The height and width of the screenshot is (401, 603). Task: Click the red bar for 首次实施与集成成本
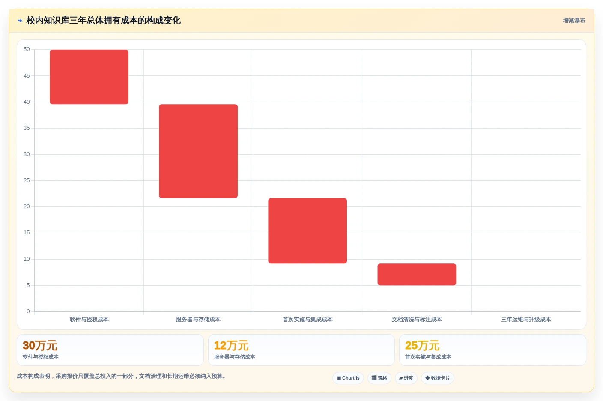click(307, 230)
